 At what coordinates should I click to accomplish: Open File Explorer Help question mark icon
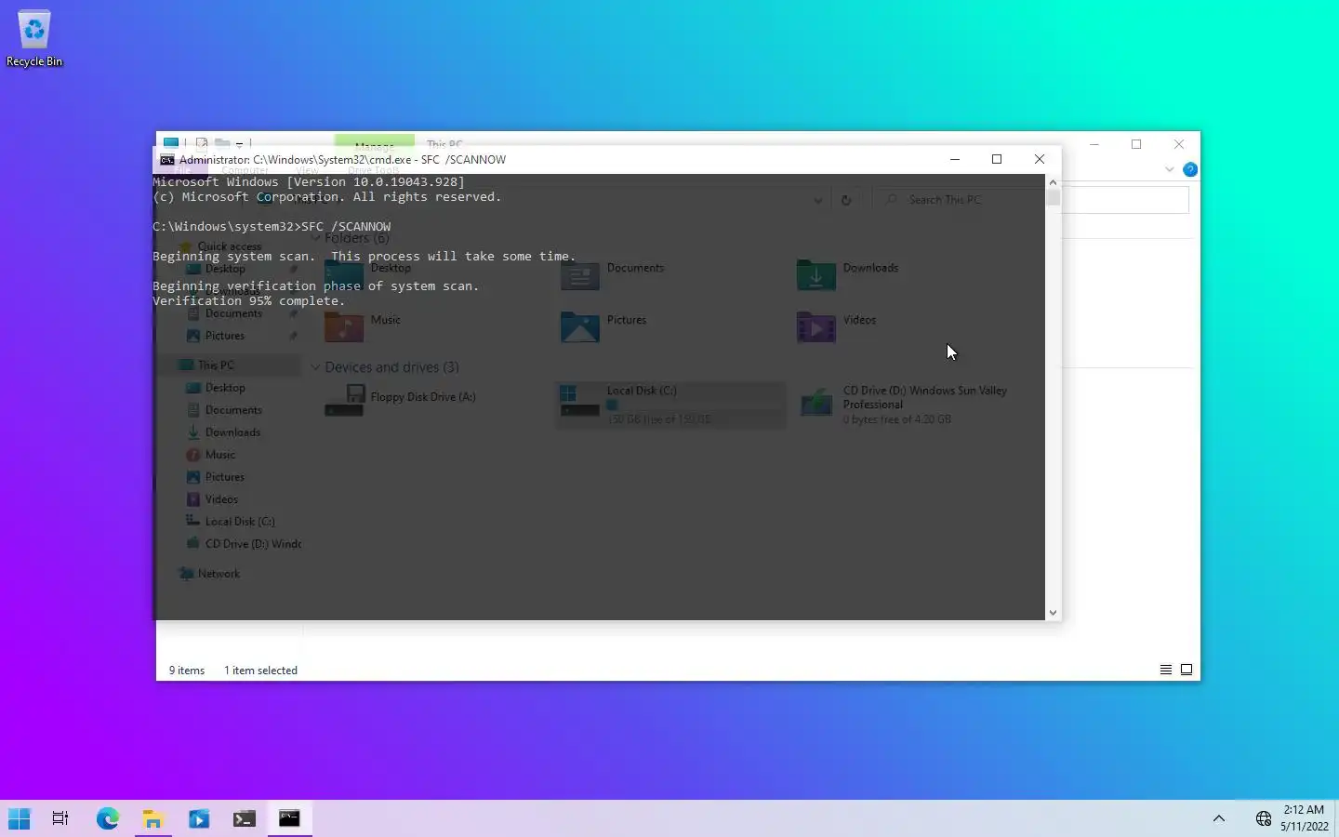[x=1190, y=169]
